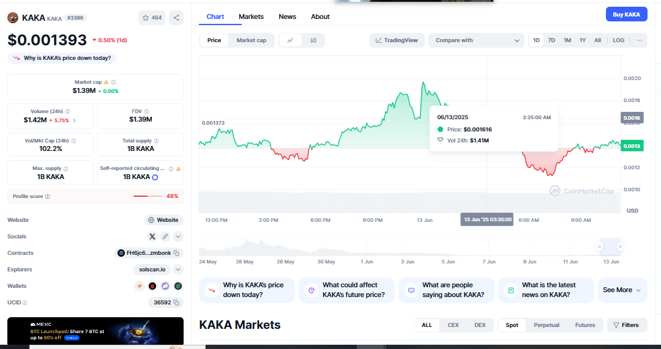Filter markets to Perpetual
The height and width of the screenshot is (349, 661).
[547, 325]
